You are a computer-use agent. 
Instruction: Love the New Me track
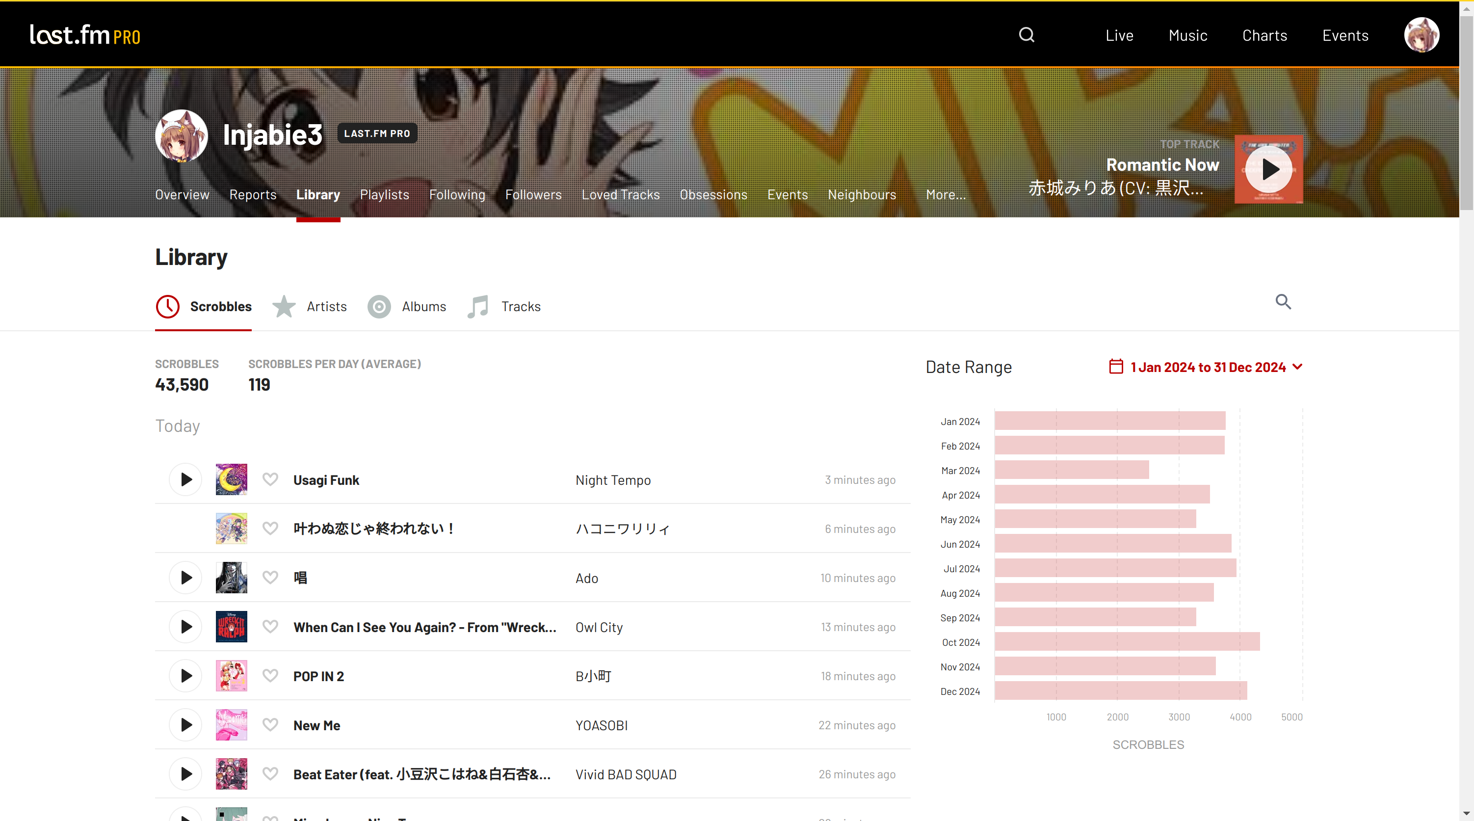point(270,725)
